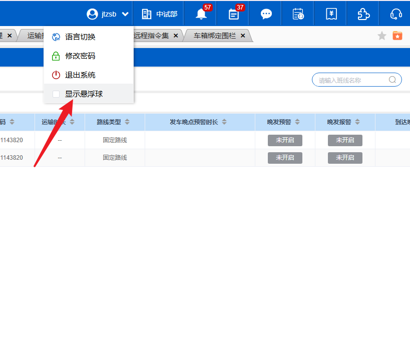
Task: Select 语言切换 from user menu
Action: pyautogui.click(x=80, y=37)
